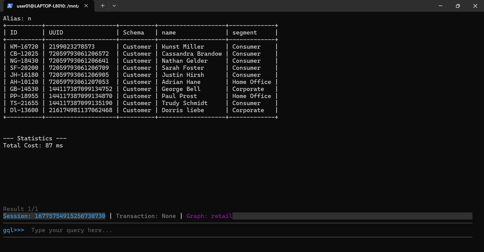Expand the terminal profile dropdown chevron

click(114, 6)
